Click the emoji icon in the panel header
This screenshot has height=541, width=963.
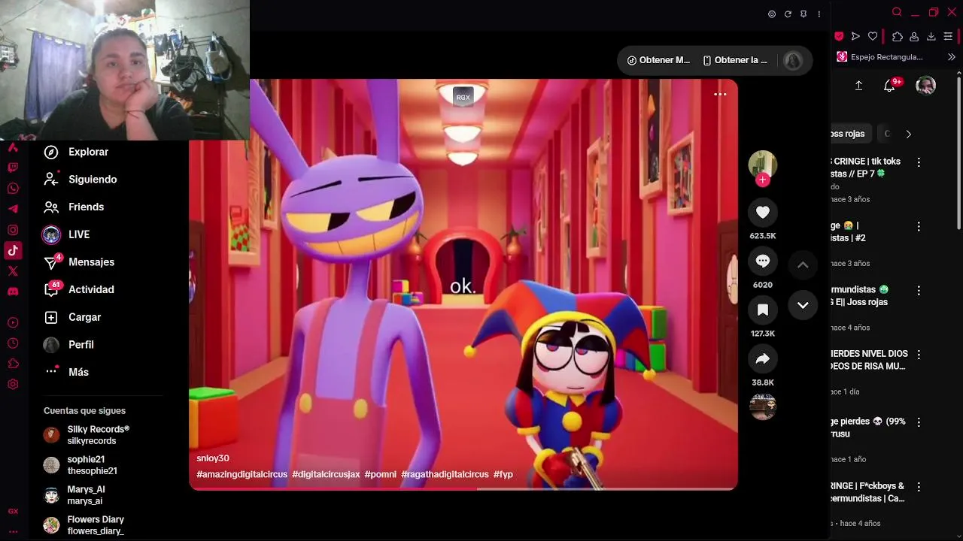point(772,14)
